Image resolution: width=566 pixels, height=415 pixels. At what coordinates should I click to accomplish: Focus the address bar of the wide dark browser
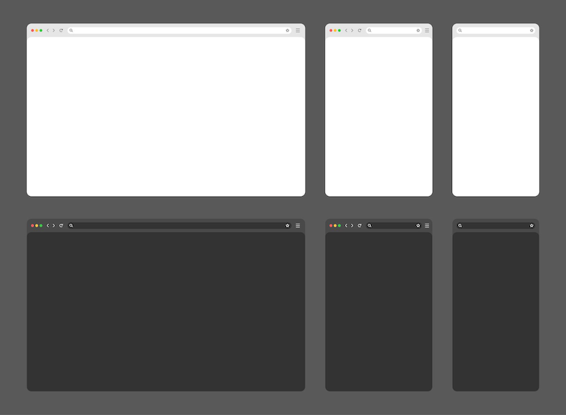click(x=180, y=226)
